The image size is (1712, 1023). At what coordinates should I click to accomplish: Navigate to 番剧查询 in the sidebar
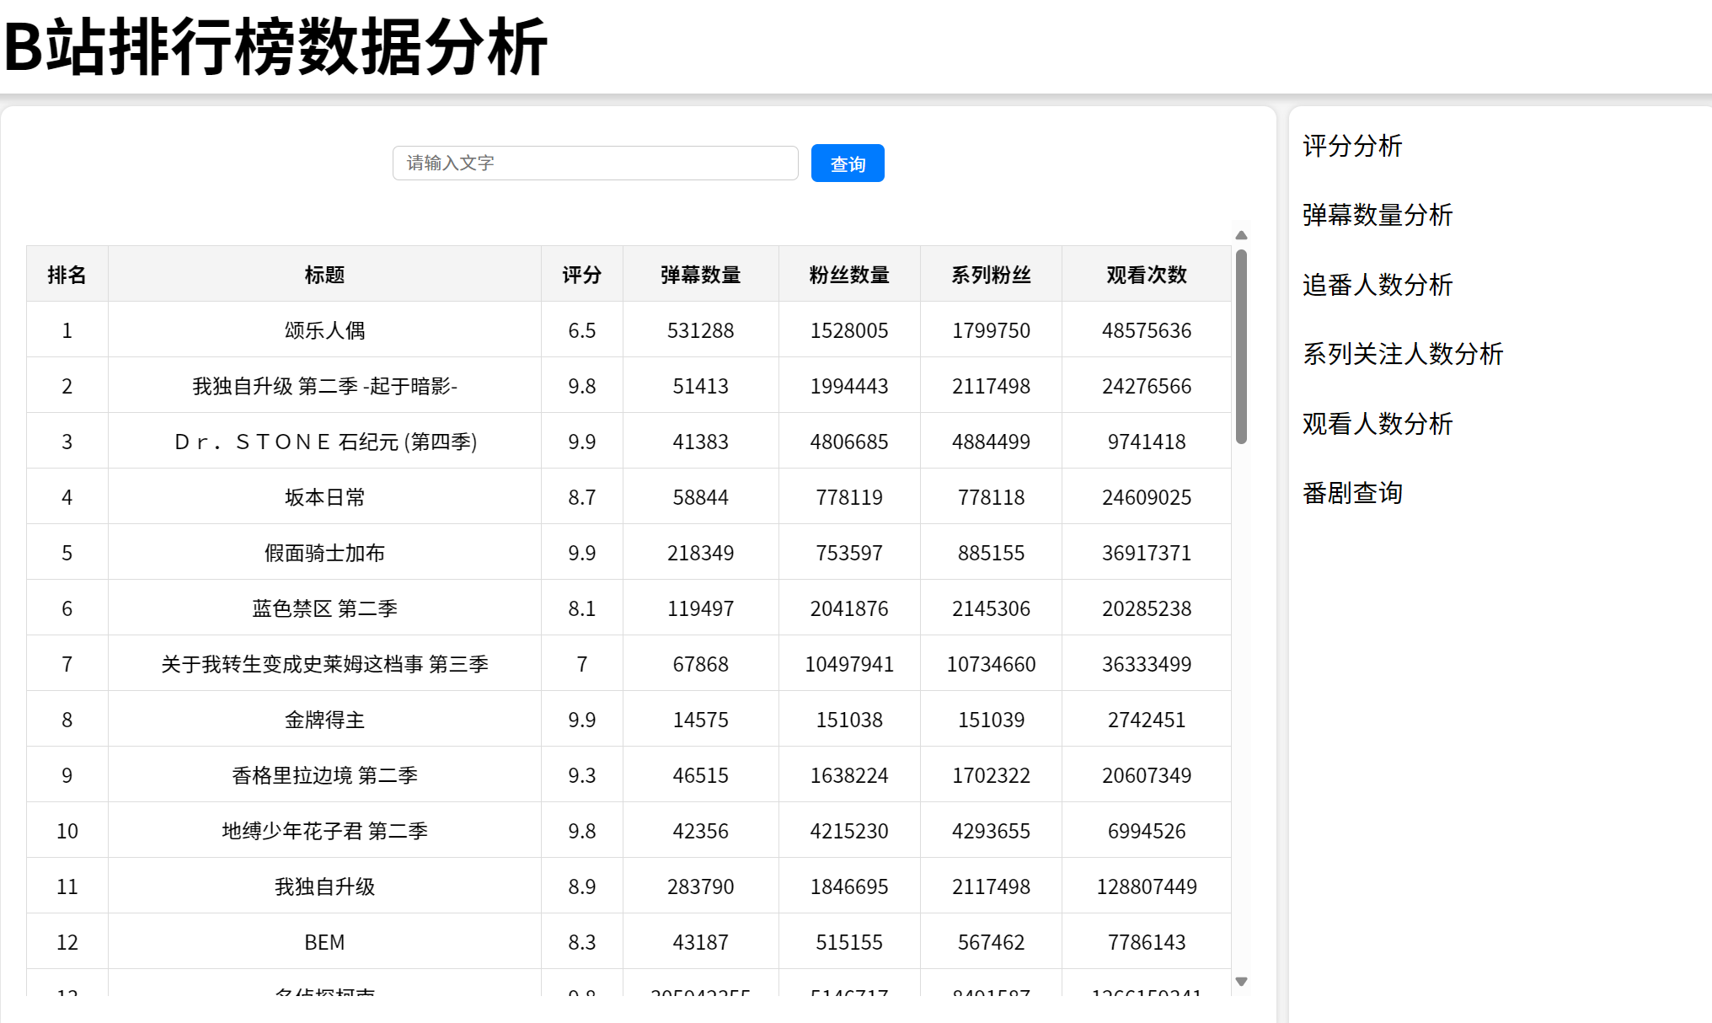(x=1352, y=493)
